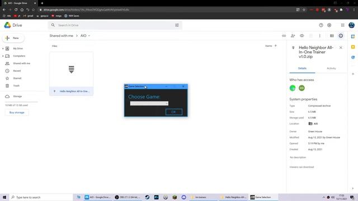
Task: Open the Minecraft block taskbar icon
Action: (x=175, y=197)
